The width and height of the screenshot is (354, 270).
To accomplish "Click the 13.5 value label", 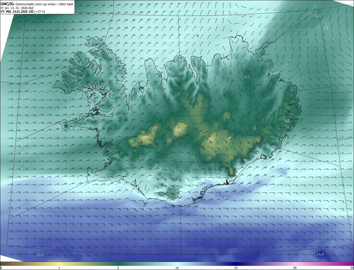I will click(40, 255).
